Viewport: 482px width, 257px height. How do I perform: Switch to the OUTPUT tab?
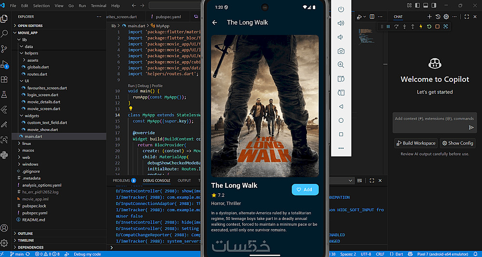tap(184, 180)
